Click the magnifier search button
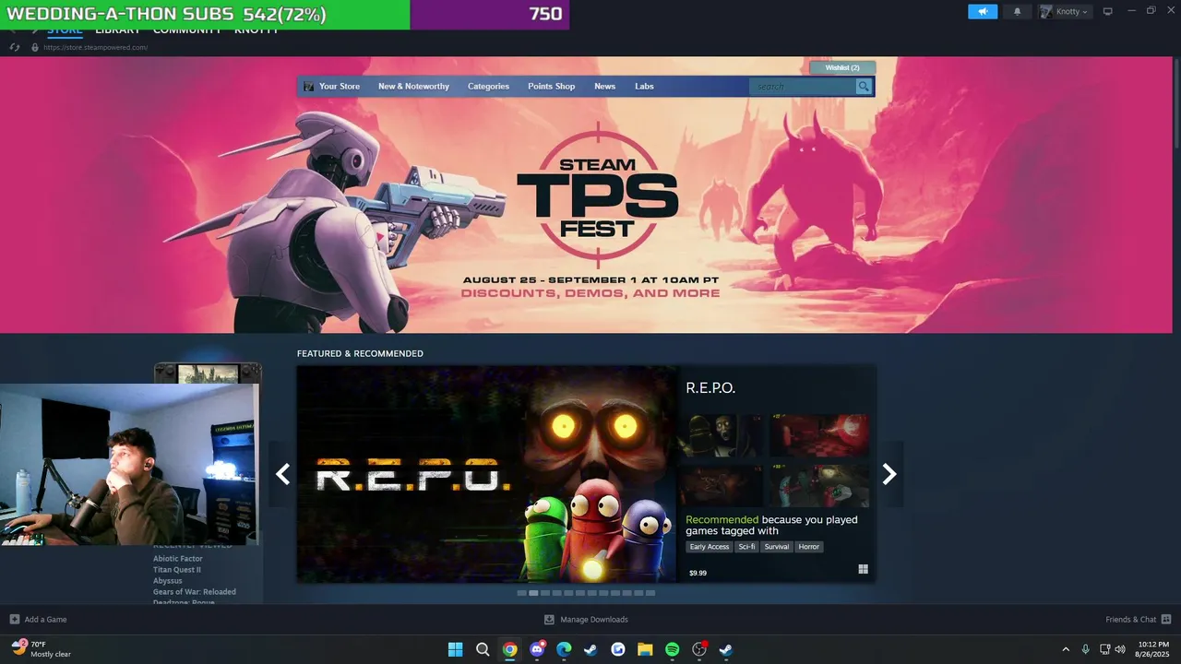The width and height of the screenshot is (1181, 664). (x=864, y=87)
